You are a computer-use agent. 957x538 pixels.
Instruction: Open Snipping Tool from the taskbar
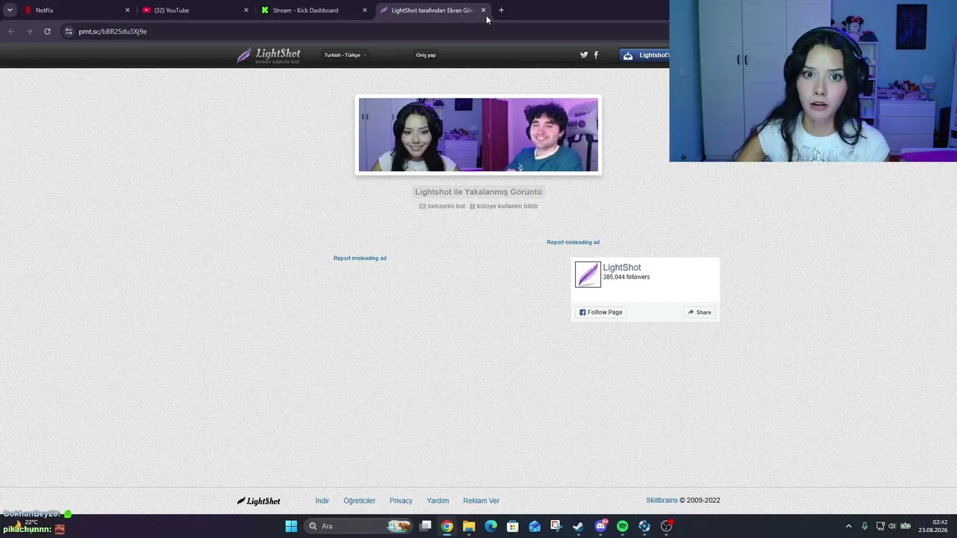pyautogui.click(x=556, y=526)
